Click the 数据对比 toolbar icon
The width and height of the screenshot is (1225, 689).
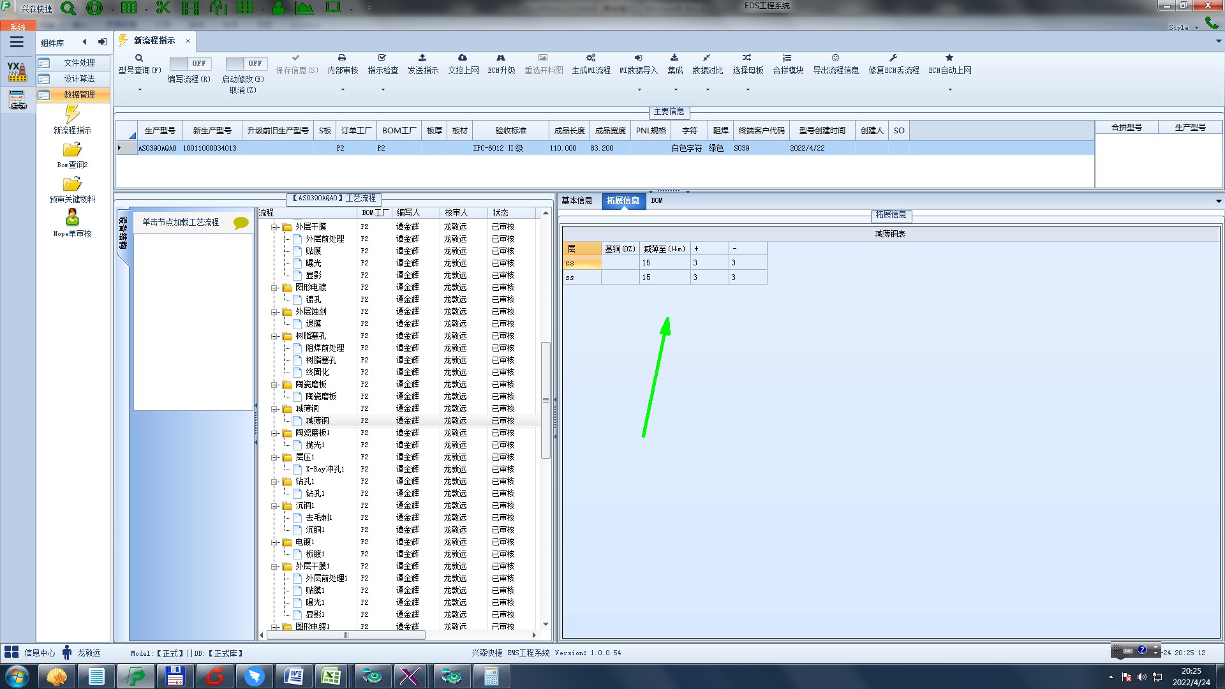point(707,58)
